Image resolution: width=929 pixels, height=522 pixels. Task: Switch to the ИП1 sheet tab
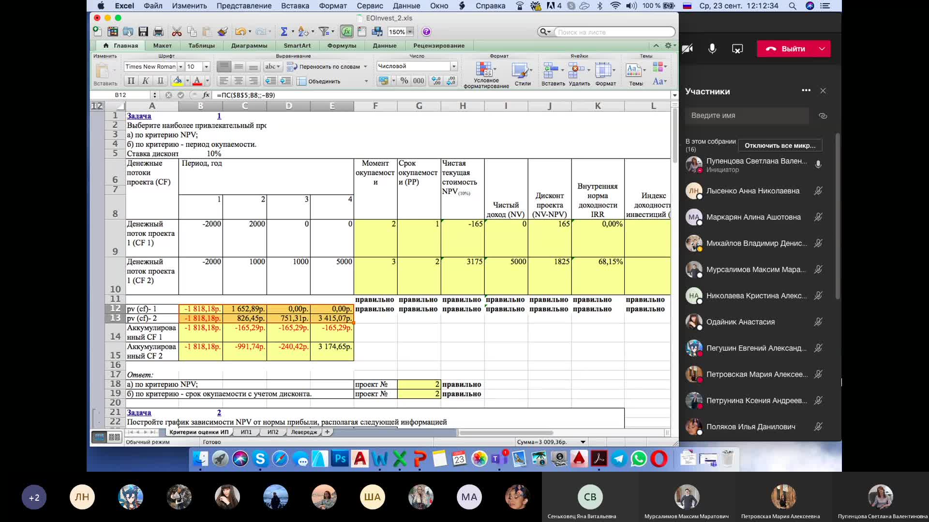[246, 432]
